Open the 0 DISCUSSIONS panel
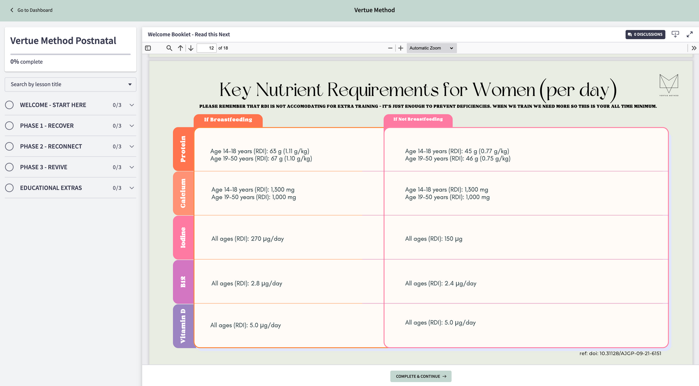This screenshot has width=699, height=386. [x=645, y=34]
